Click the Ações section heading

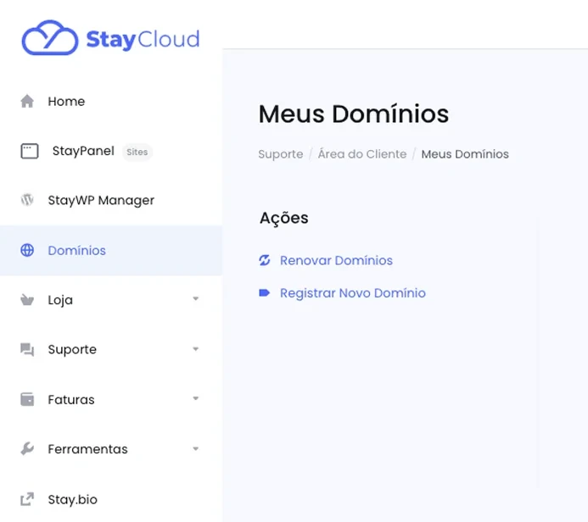click(x=284, y=218)
